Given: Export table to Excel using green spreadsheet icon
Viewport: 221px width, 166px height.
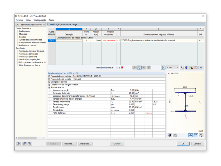Looking at the screenshot, I should [192, 68].
